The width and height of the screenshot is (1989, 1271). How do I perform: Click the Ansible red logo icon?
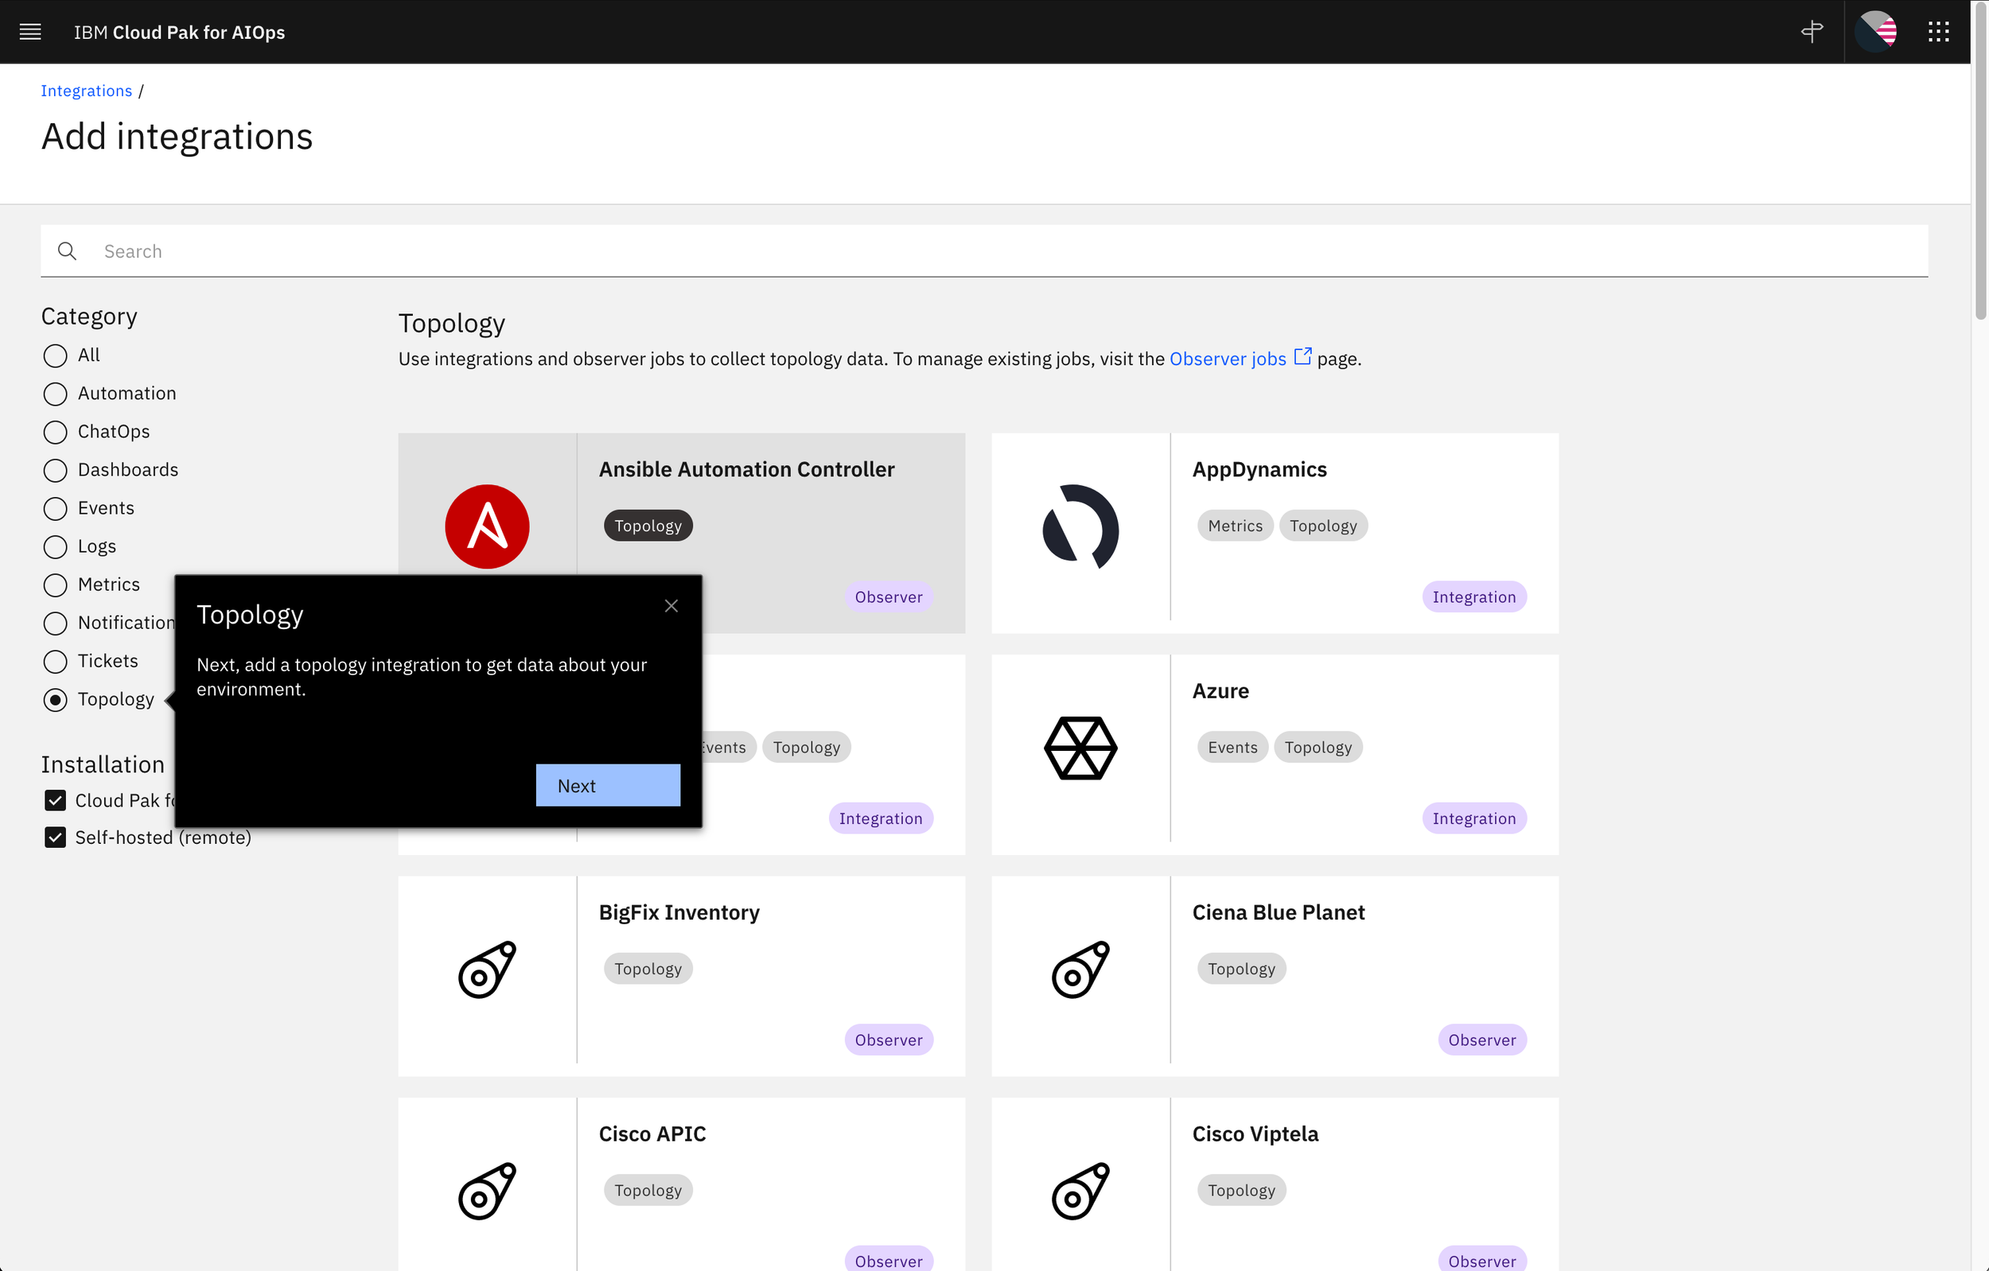pos(487,526)
